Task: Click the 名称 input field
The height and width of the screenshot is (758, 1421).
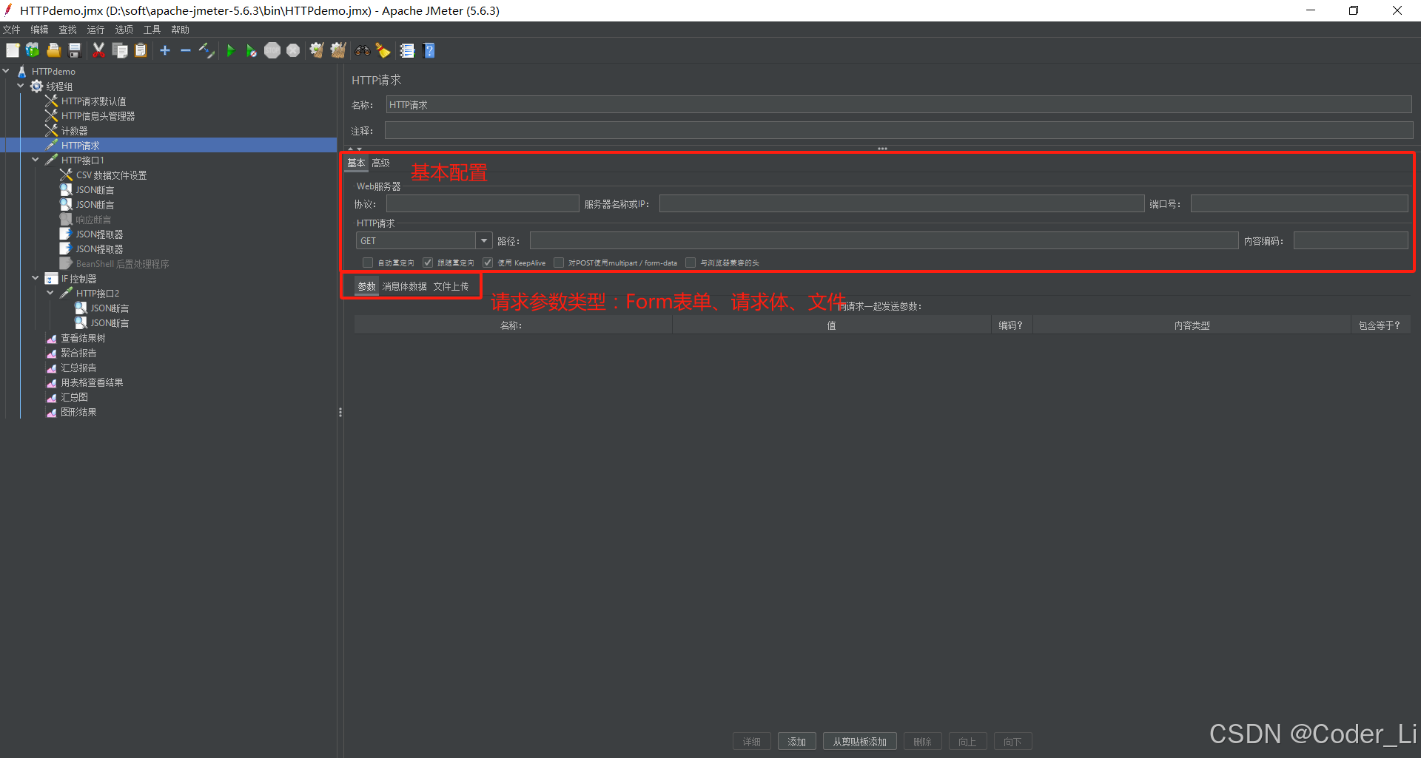Action: (898, 105)
